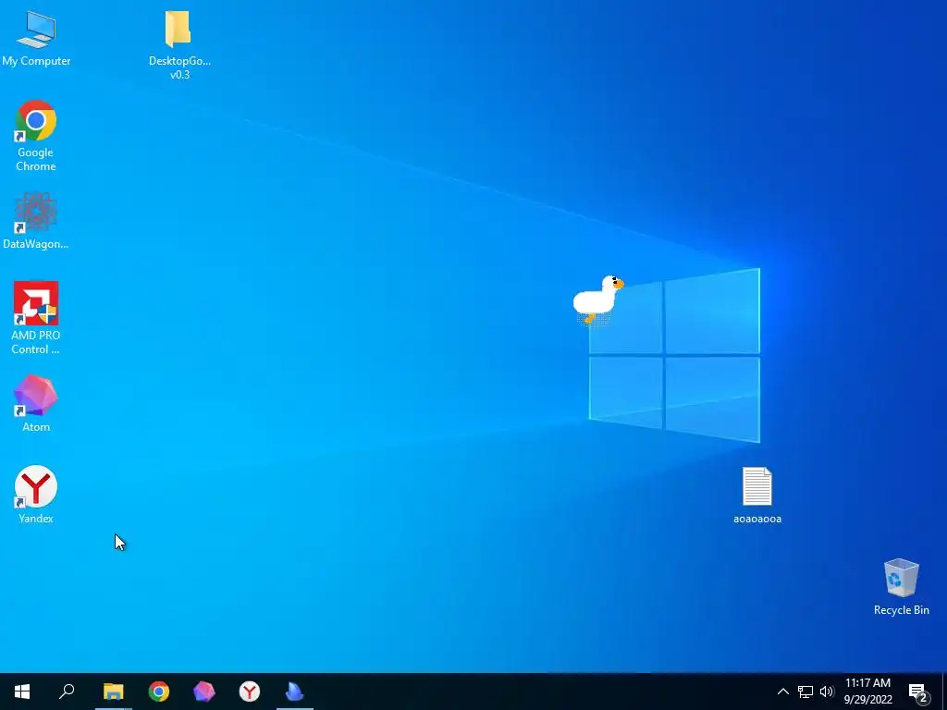Select the Atom desktop shortcut

pyautogui.click(x=36, y=403)
